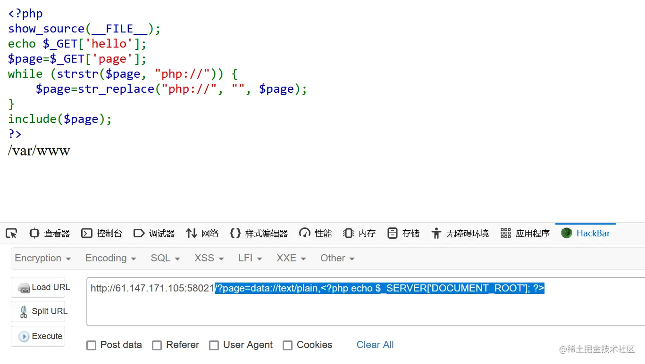645x364 pixels.
Task: Open the 无障碍环境 accessibility tab
Action: pyautogui.click(x=460, y=233)
